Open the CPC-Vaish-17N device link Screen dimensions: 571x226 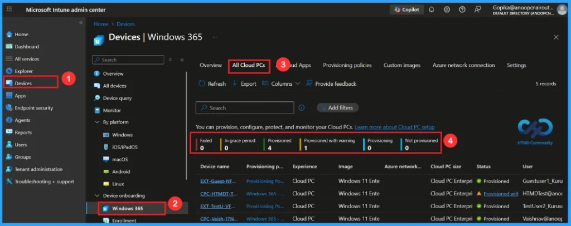(x=219, y=219)
